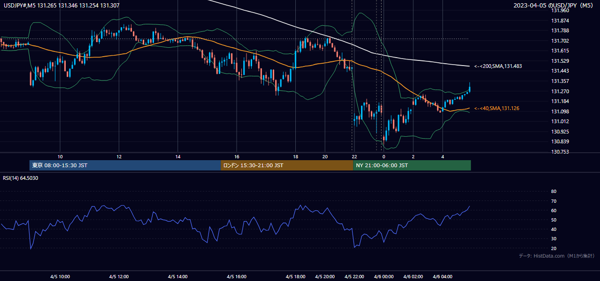Viewport: 600px width, 281px height.
Task: Click hour label 12 under the price chart
Action: pyautogui.click(x=119, y=156)
